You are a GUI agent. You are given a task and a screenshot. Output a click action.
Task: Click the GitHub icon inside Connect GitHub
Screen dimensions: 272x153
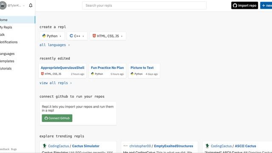point(46,118)
